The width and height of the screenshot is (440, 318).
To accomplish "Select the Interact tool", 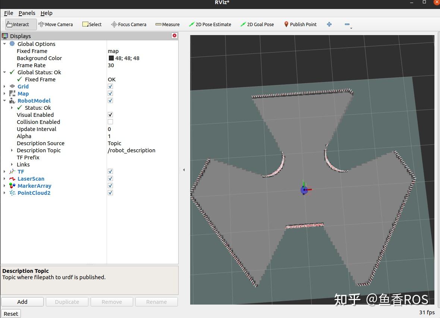I will pos(21,24).
